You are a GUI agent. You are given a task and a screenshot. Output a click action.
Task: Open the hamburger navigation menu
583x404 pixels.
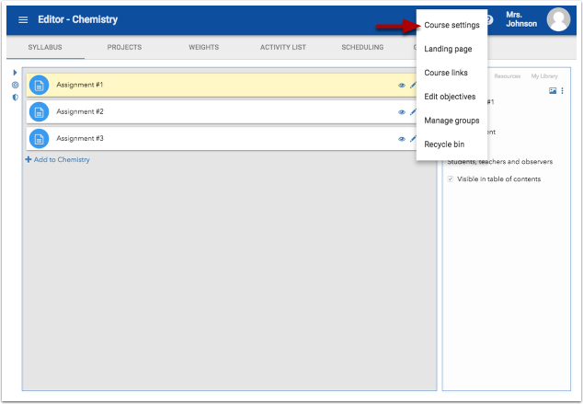[23, 19]
